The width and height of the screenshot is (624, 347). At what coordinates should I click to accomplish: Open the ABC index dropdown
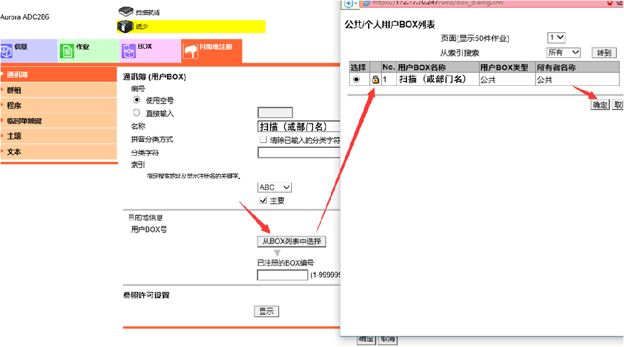pyautogui.click(x=275, y=188)
